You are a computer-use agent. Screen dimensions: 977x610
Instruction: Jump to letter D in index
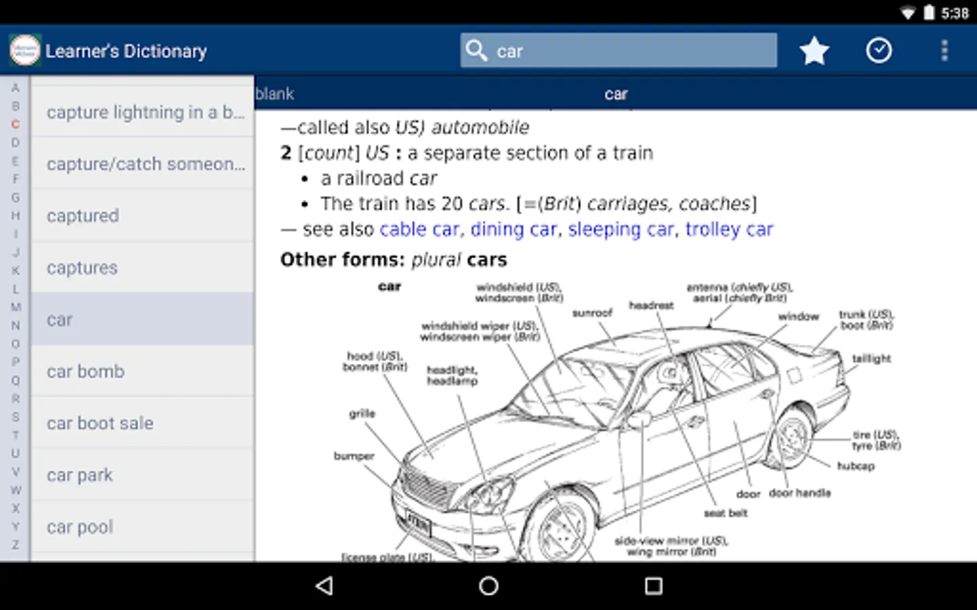tap(15, 142)
